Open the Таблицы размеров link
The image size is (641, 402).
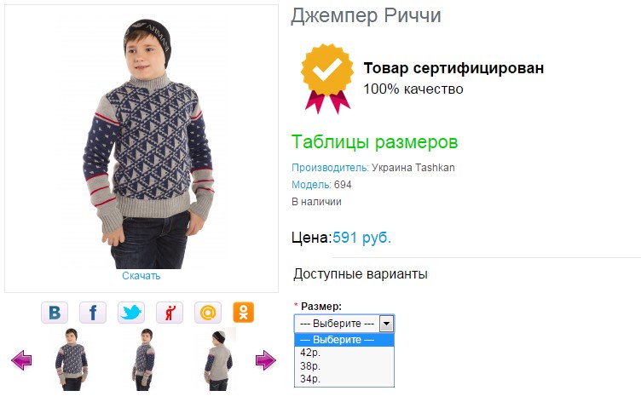coord(374,142)
